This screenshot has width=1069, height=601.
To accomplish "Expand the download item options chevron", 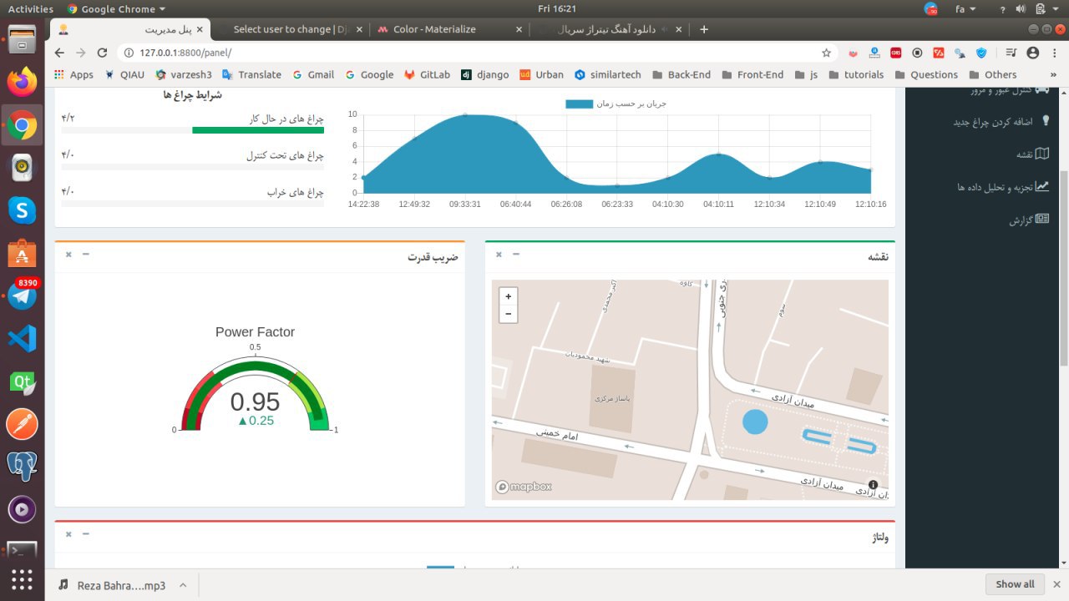I will pyautogui.click(x=183, y=584).
